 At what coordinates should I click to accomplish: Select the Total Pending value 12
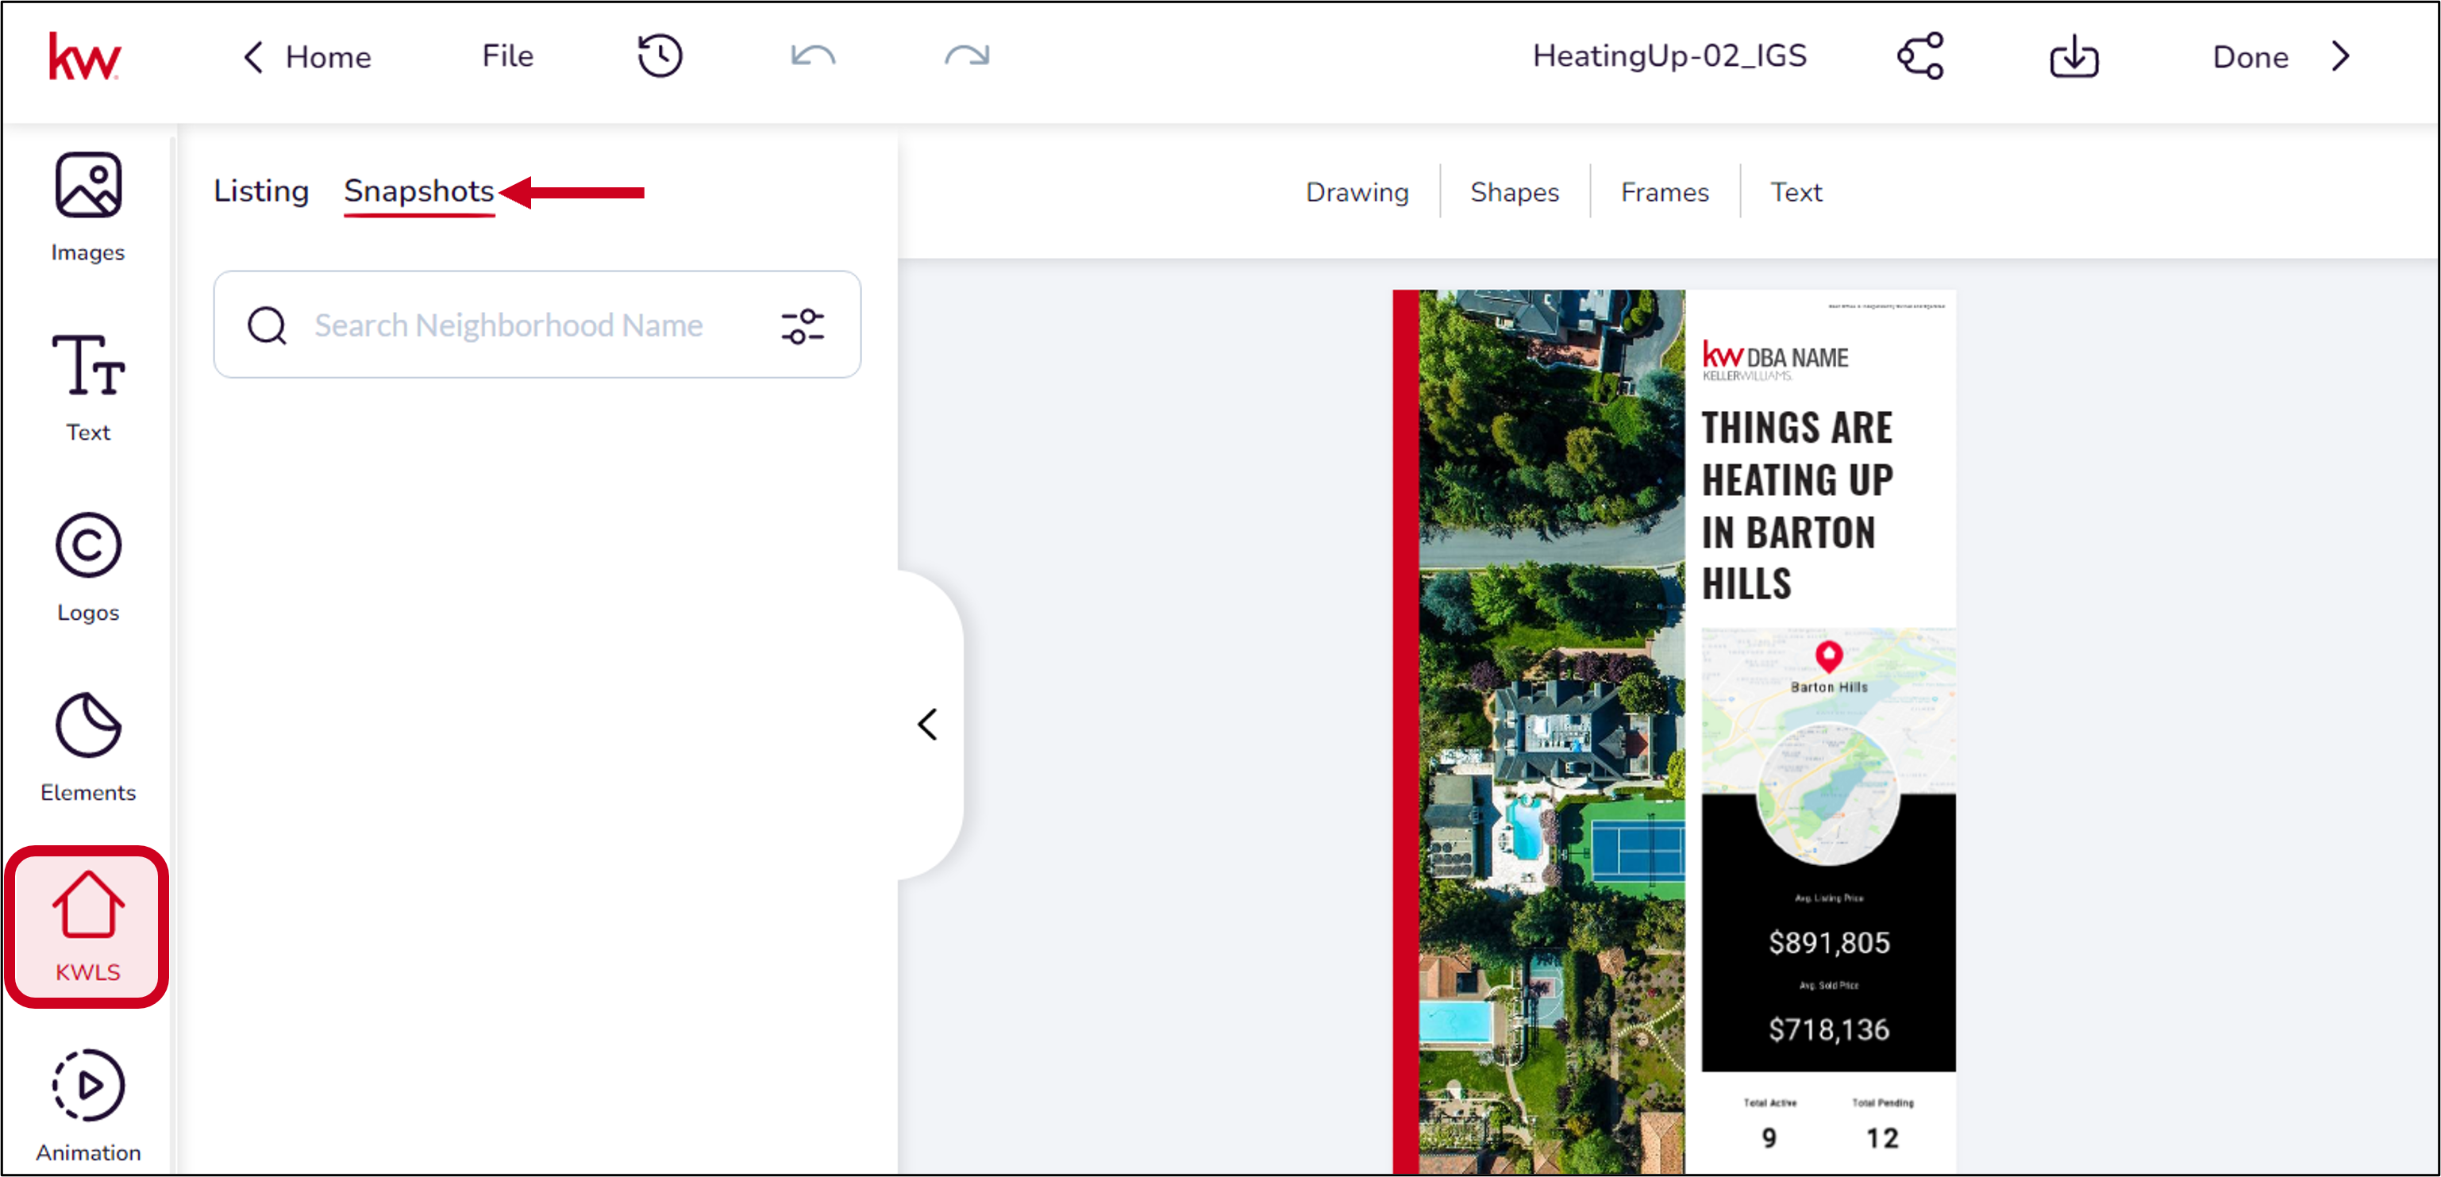(x=1882, y=1138)
